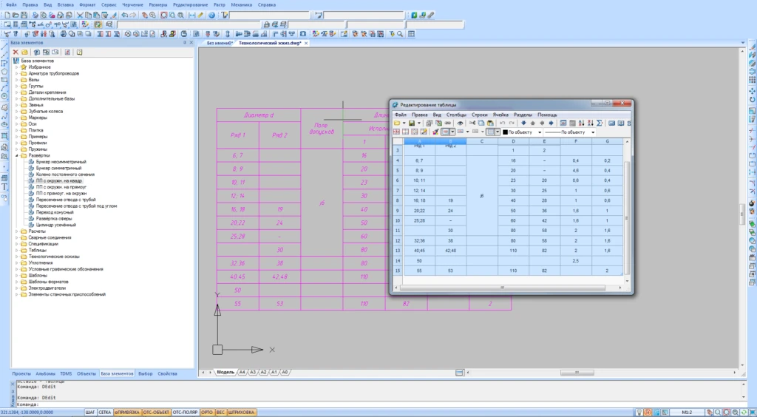The width and height of the screenshot is (757, 417).
Task: Open the line type По объекту dropdown
Action: coord(570,132)
